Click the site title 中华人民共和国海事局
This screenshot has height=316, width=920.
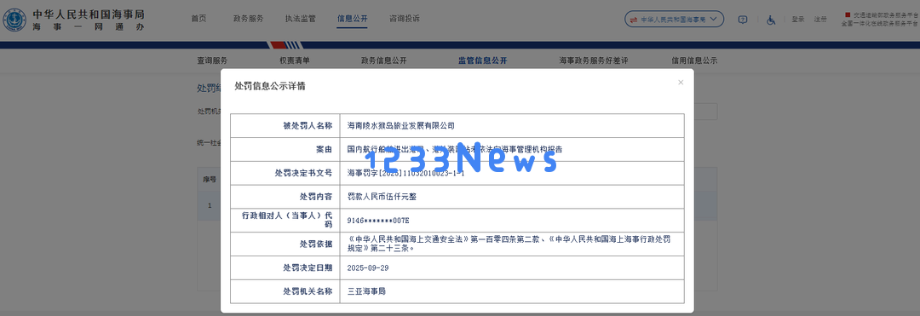88,14
